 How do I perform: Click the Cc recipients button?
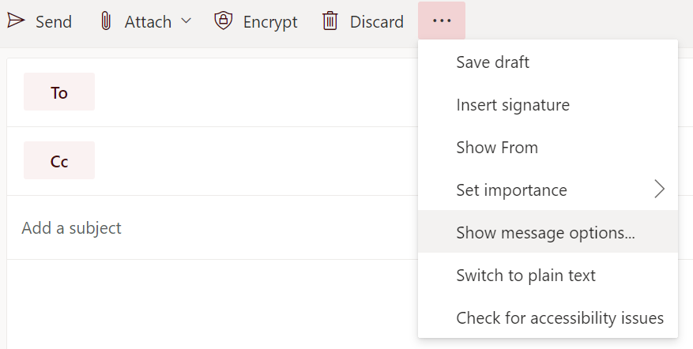(x=59, y=160)
